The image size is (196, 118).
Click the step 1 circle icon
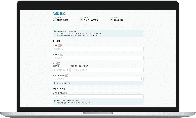[55, 19]
